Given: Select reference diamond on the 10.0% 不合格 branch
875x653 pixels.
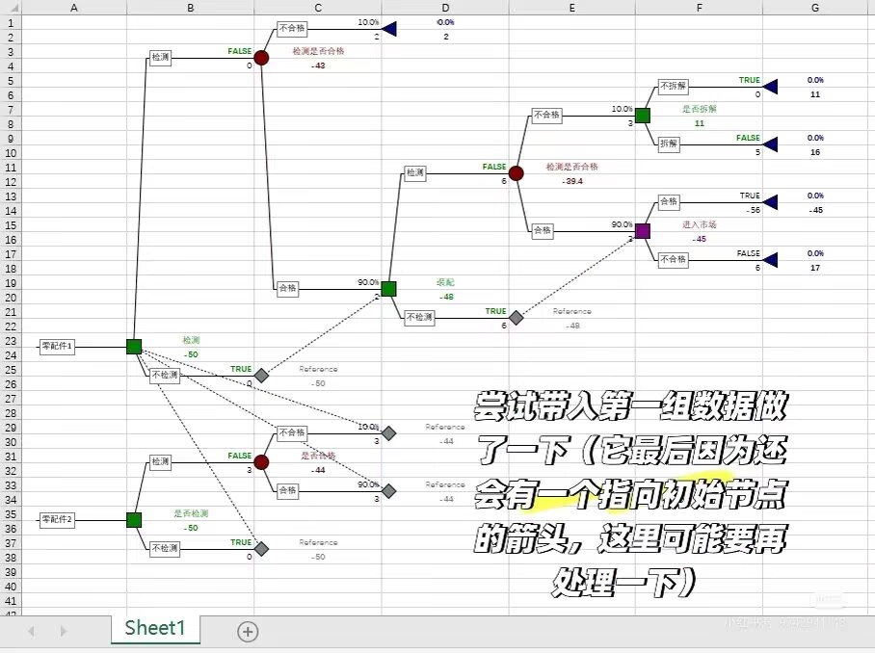Looking at the screenshot, I should [x=389, y=433].
